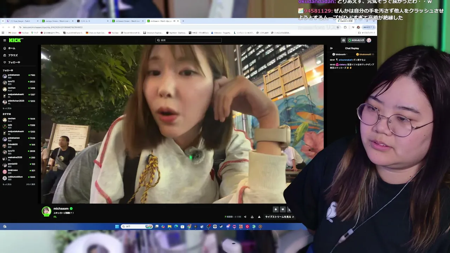
Task: Switch to the ホーム / X browser tab
Action: [x=92, y=21]
